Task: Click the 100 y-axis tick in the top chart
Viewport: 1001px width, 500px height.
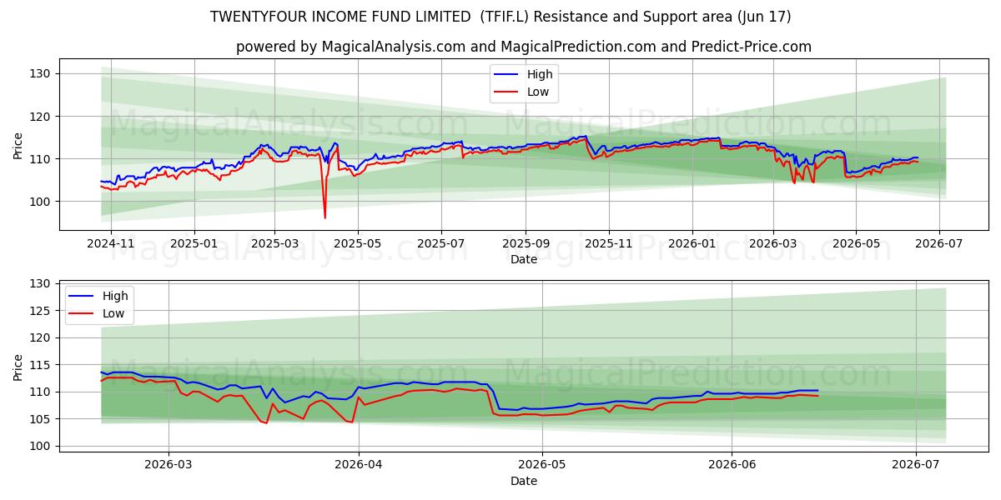Action: click(x=40, y=202)
